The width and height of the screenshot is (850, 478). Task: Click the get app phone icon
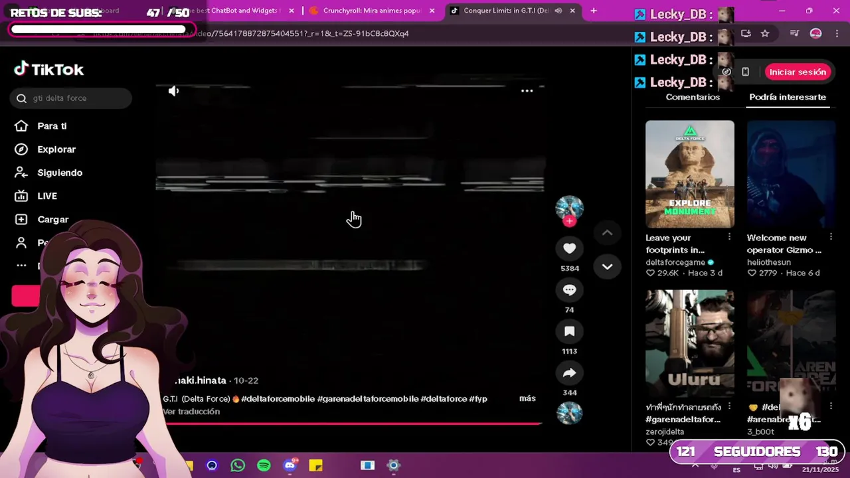(745, 72)
